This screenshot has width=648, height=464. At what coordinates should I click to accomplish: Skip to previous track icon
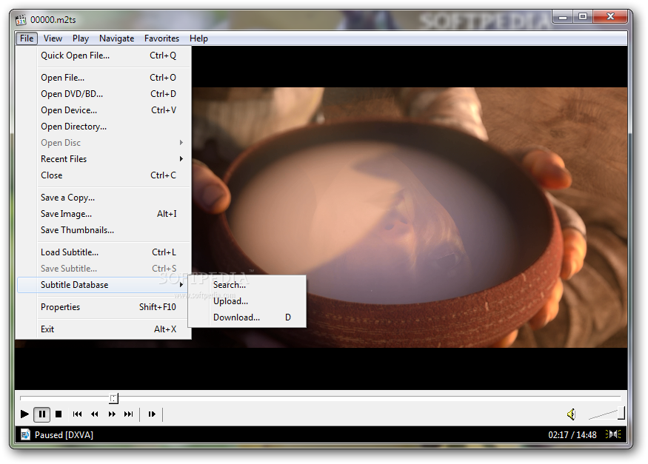click(x=77, y=414)
